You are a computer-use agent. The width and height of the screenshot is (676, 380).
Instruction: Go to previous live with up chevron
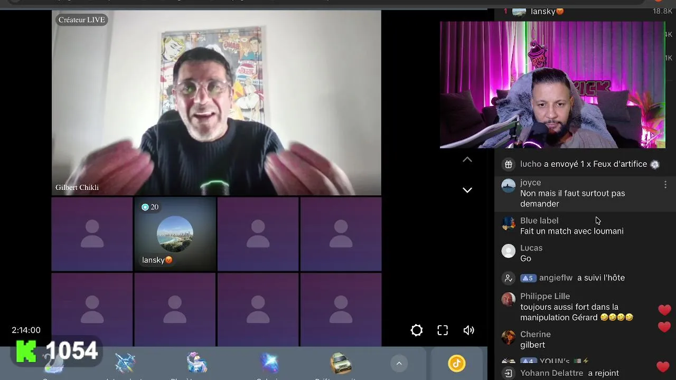467,159
